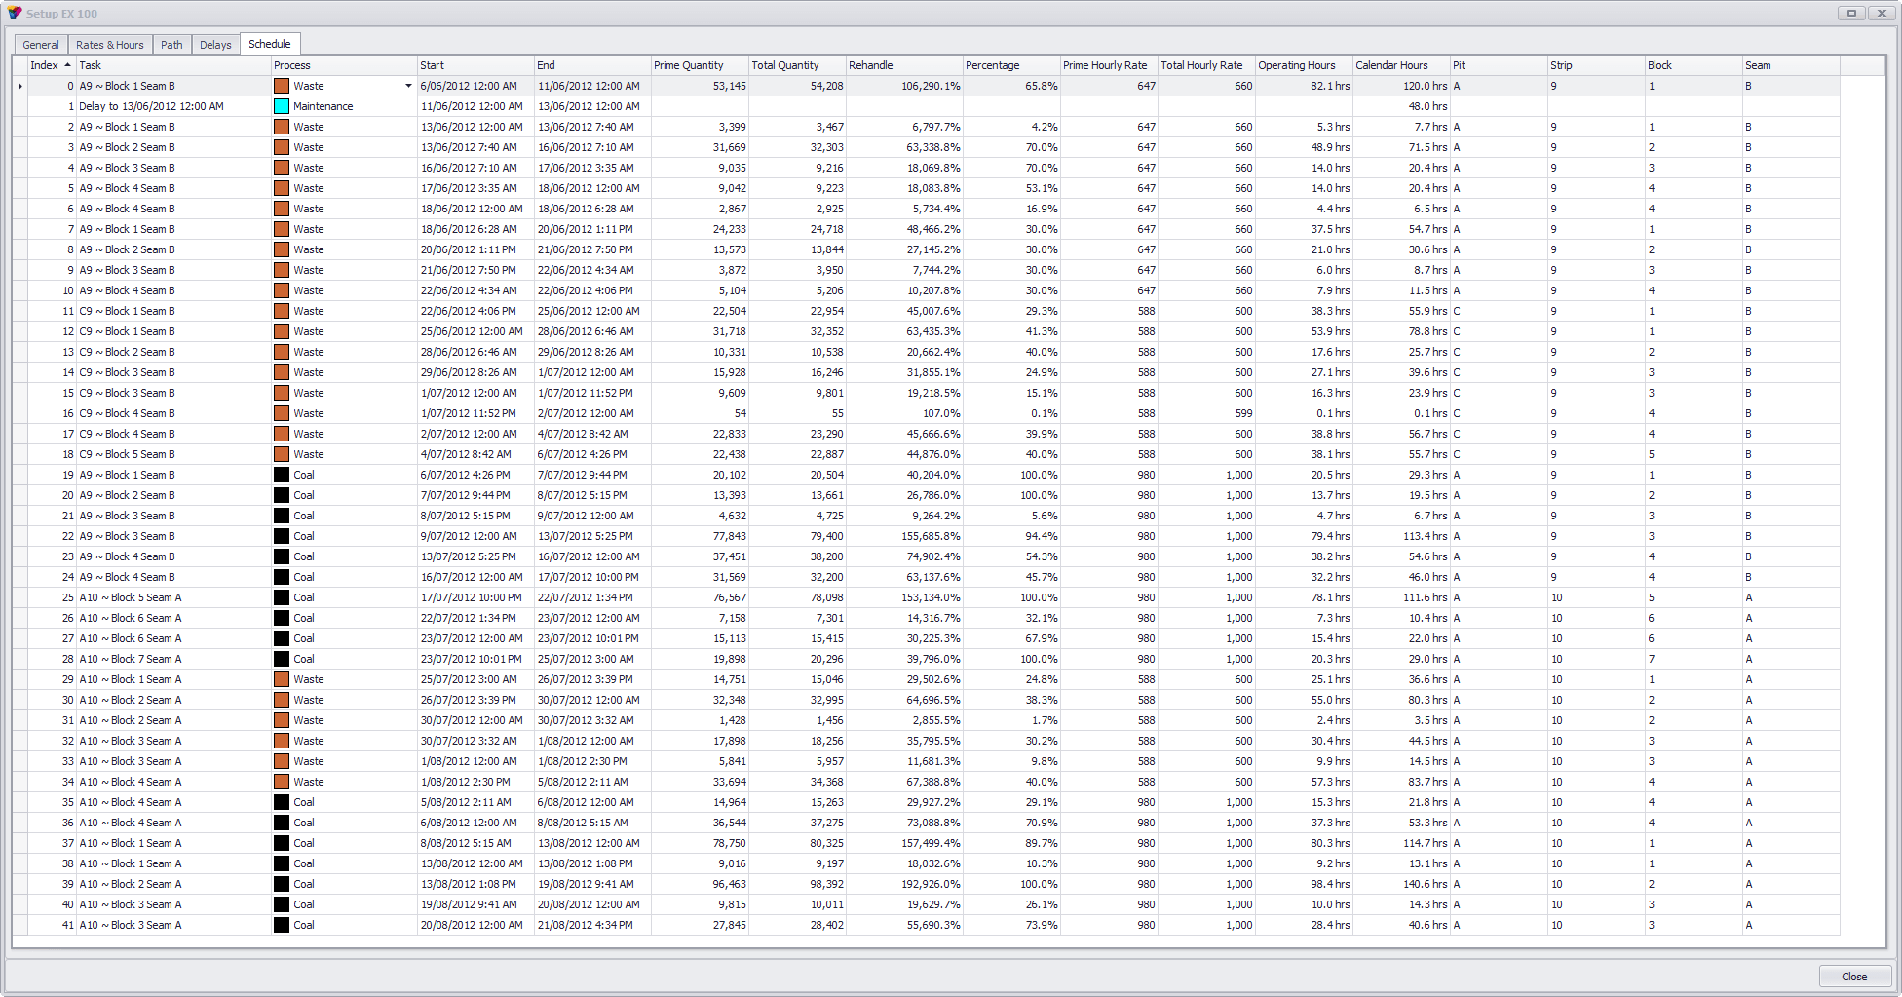This screenshot has width=1902, height=997.
Task: Select the Path tab
Action: pyautogui.click(x=171, y=45)
